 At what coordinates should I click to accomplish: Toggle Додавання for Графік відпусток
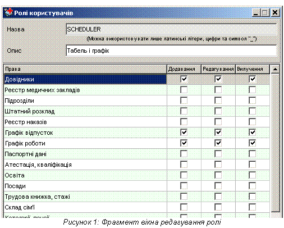click(x=184, y=133)
